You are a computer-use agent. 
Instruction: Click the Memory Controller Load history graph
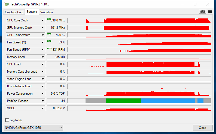139,72
